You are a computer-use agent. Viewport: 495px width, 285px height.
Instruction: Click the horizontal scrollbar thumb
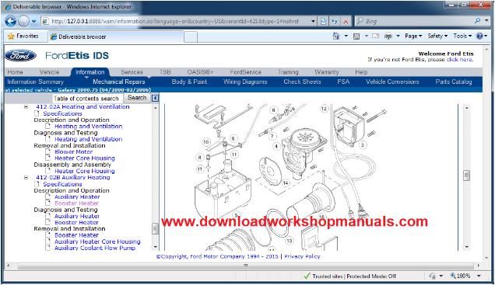click(x=246, y=266)
